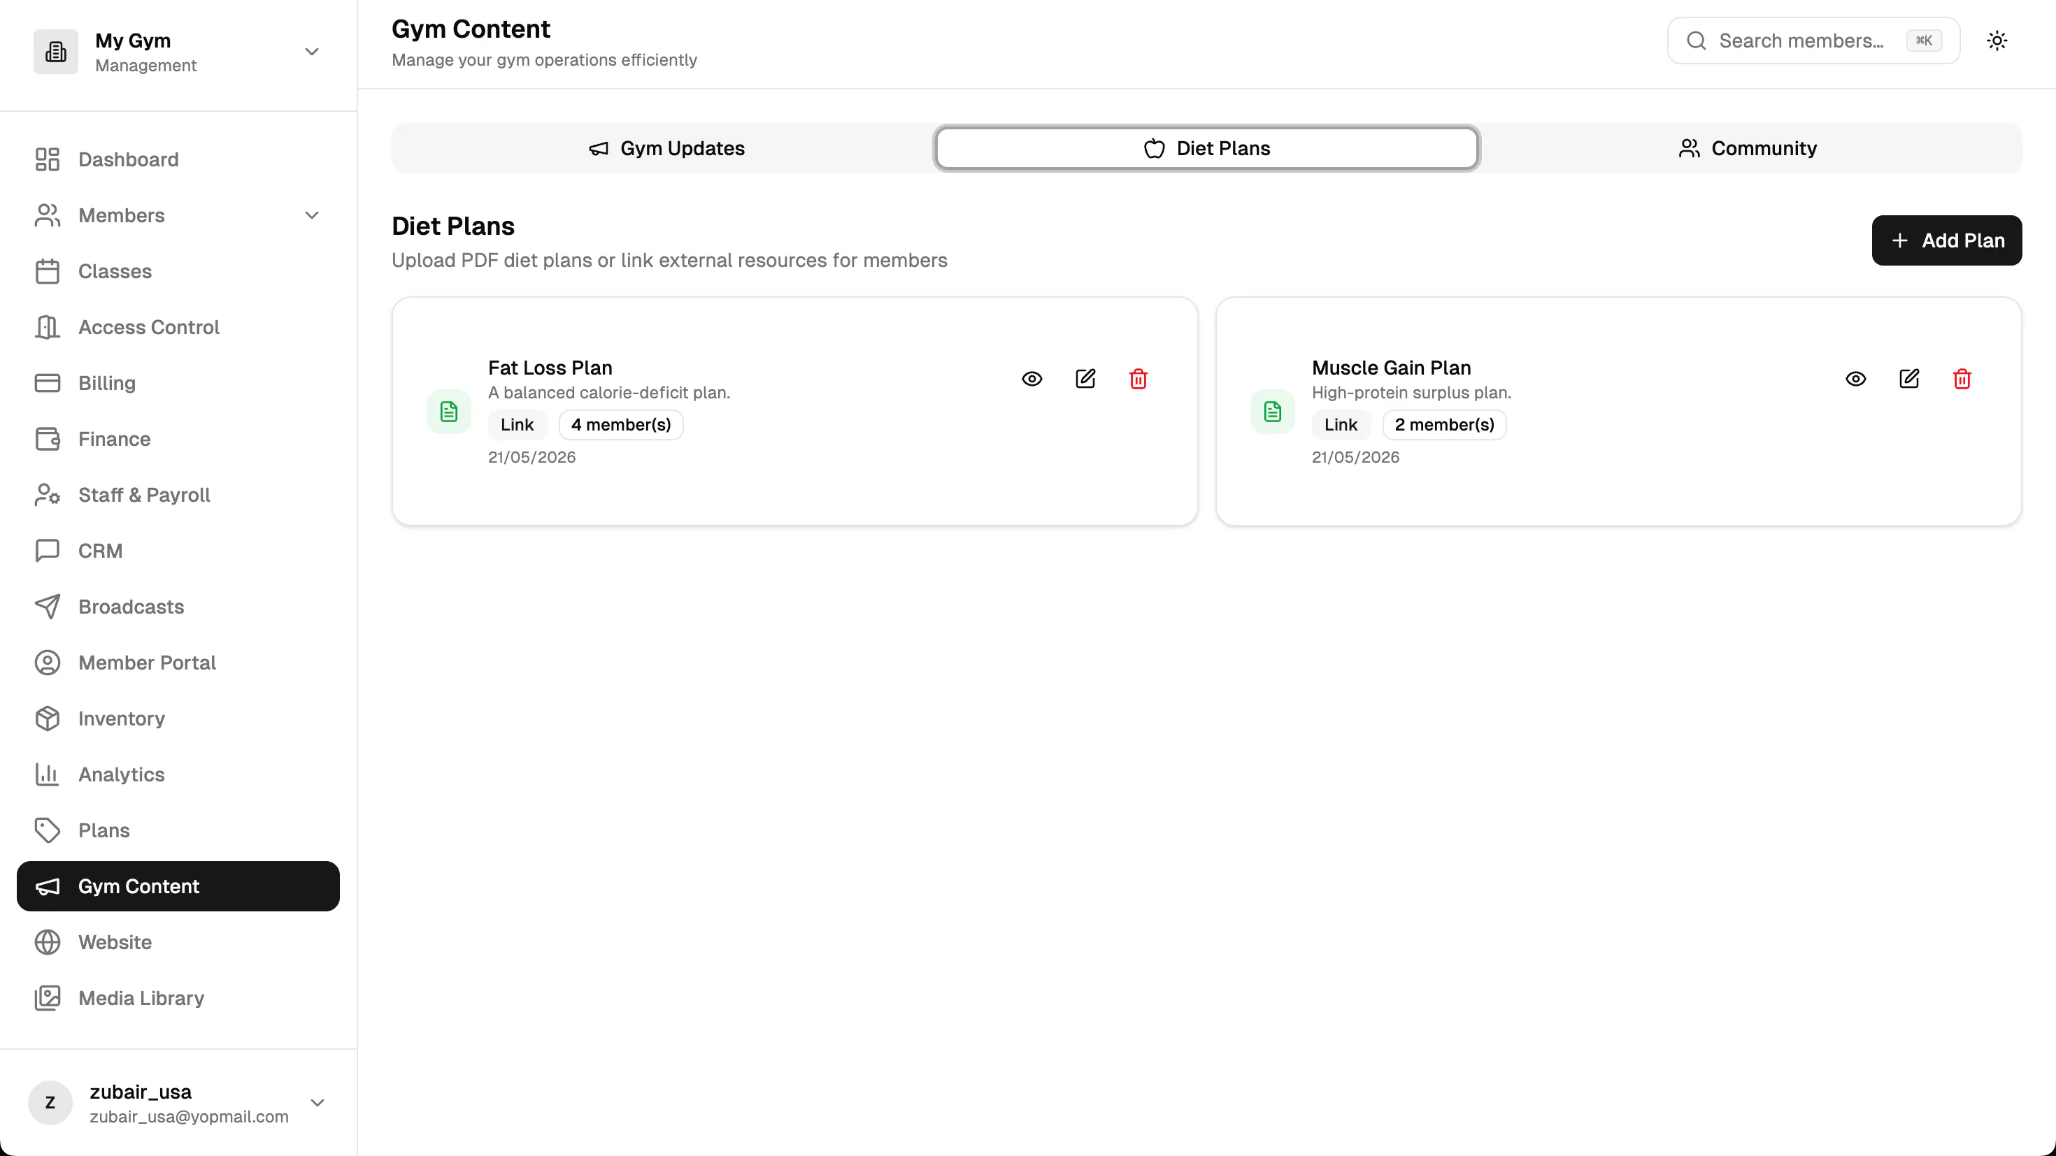This screenshot has width=2056, height=1156.
Task: Edit the Muscle Gain Plan via pencil icon
Action: (x=1909, y=379)
